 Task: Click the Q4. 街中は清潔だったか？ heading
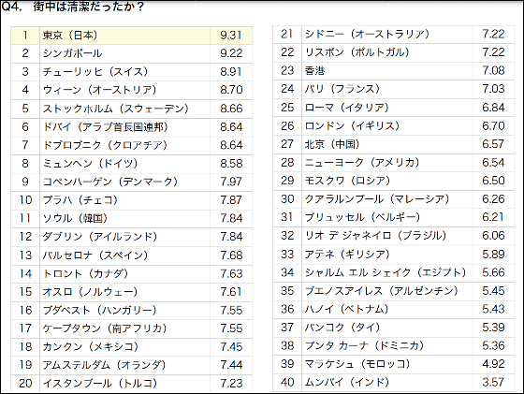pyautogui.click(x=73, y=7)
